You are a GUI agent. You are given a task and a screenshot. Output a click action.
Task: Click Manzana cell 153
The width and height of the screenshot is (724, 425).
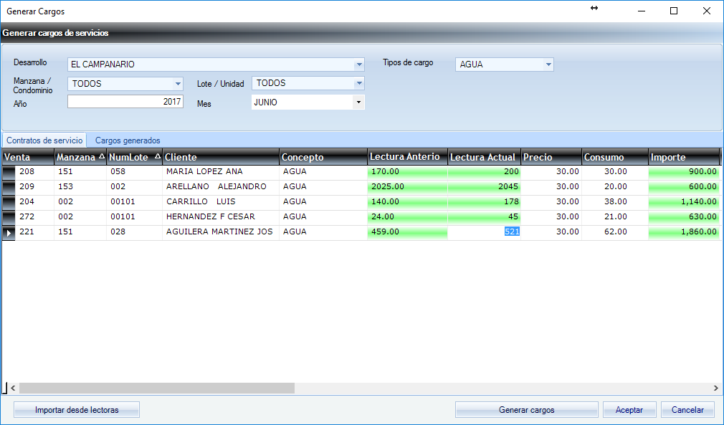80,187
